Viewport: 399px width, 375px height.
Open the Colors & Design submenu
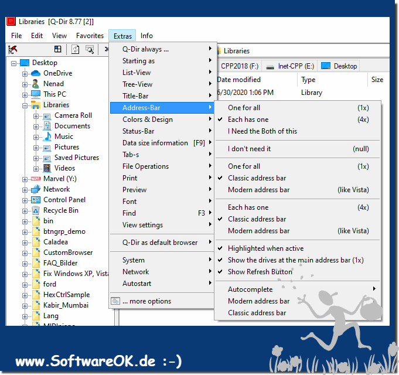[x=162, y=120]
